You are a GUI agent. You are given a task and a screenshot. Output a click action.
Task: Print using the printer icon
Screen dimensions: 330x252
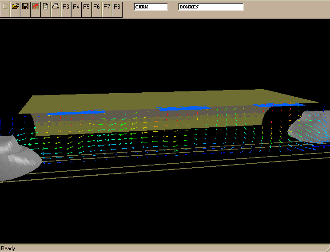(56, 7)
